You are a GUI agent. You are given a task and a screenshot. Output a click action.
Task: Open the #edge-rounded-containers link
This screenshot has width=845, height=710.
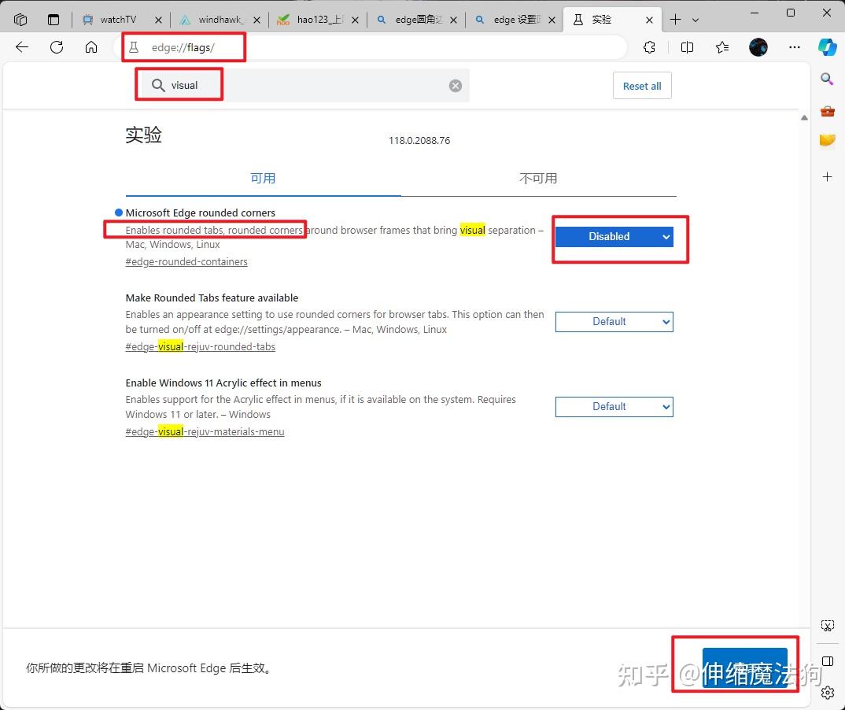point(186,261)
